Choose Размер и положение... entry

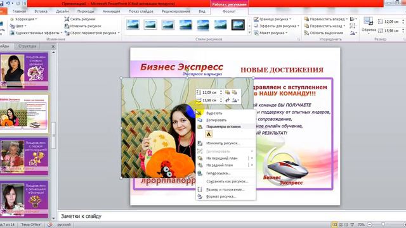pyautogui.click(x=226, y=189)
